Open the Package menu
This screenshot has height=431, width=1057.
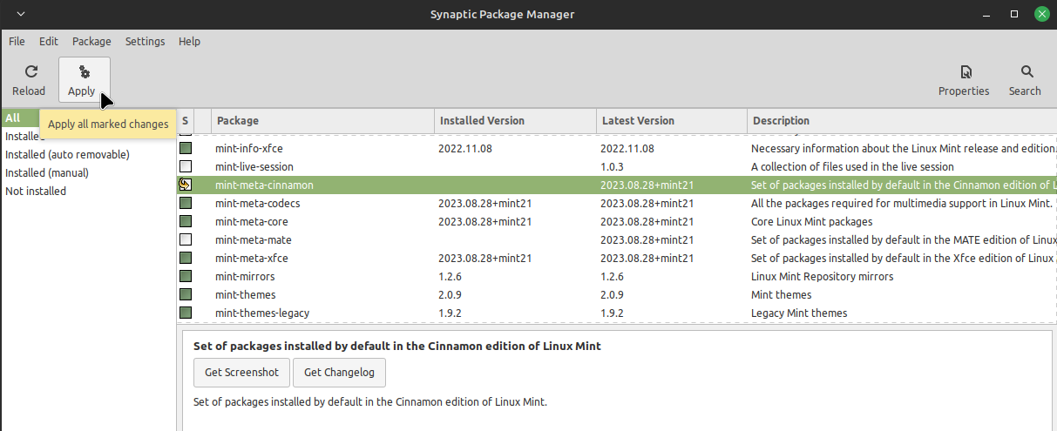click(x=91, y=41)
